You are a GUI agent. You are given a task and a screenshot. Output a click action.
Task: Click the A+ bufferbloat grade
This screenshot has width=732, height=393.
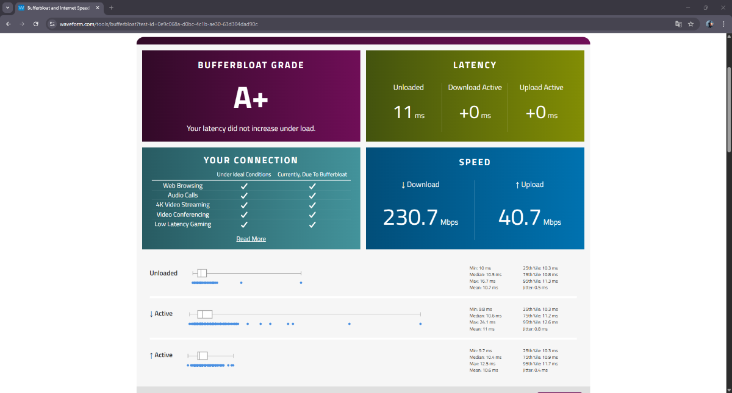251,98
